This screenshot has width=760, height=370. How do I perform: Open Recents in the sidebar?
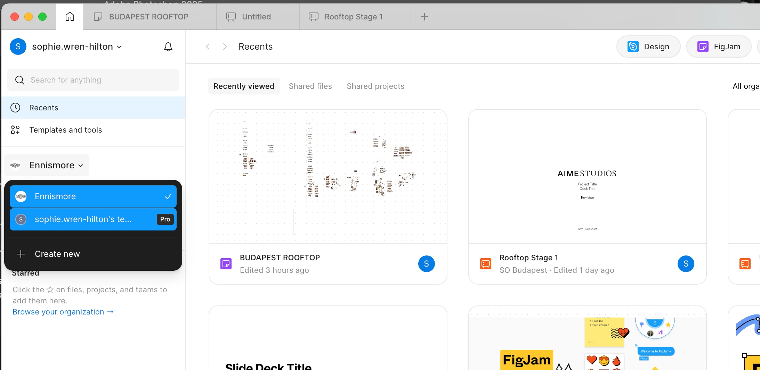click(93, 108)
